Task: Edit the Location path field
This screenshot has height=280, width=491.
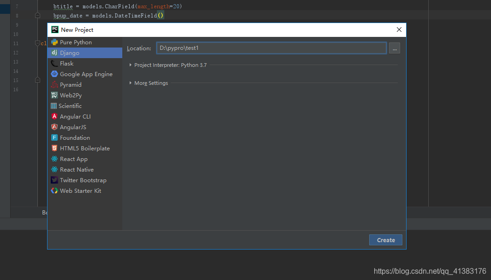Action: (x=271, y=48)
